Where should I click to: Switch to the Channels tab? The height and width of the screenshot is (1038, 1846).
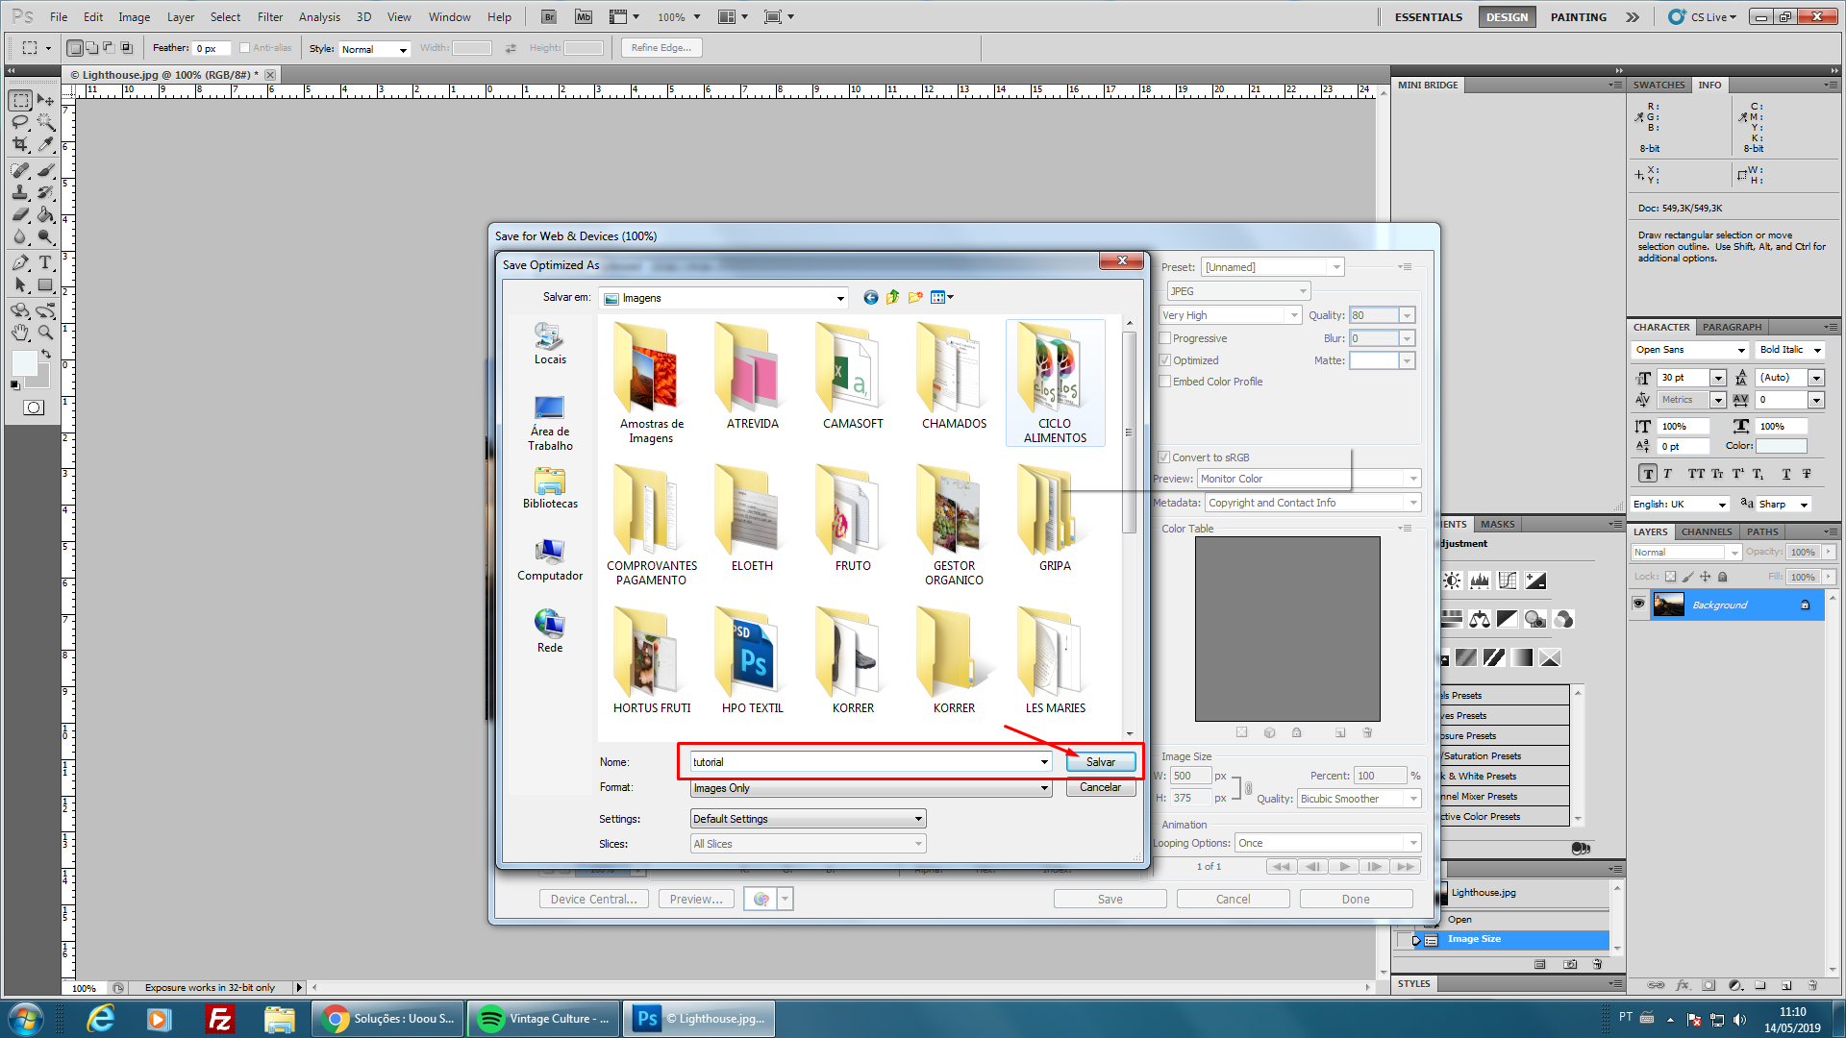pos(1706,531)
